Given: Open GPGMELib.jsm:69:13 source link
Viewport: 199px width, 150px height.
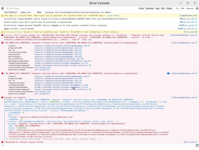Looking at the screenshot, I should point(188,25).
